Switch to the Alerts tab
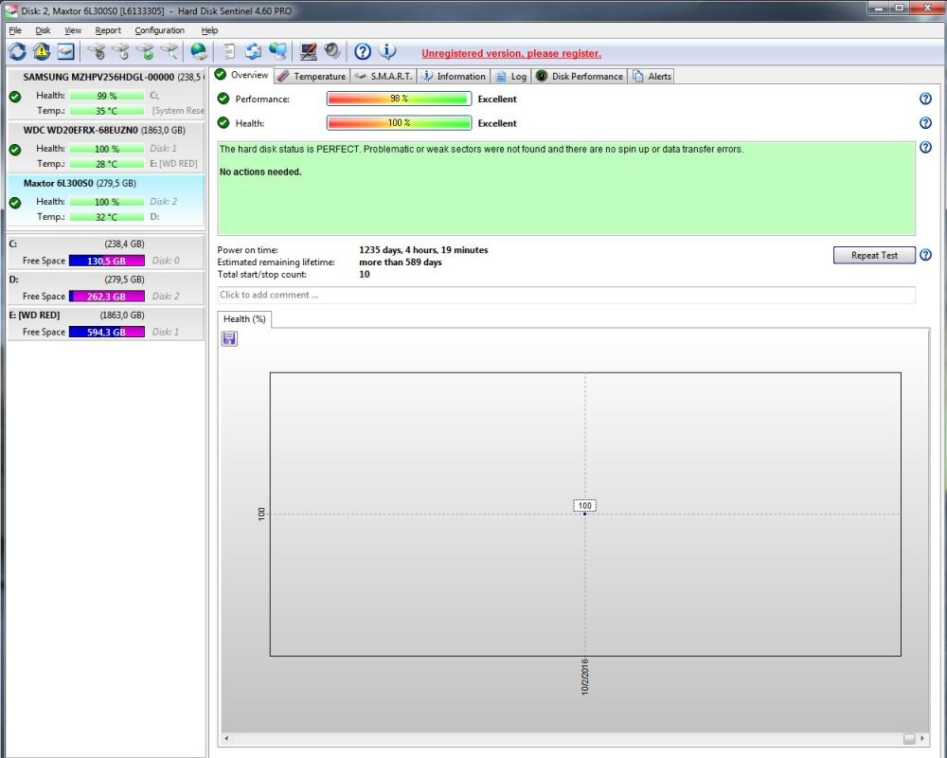947x758 pixels. coord(652,76)
